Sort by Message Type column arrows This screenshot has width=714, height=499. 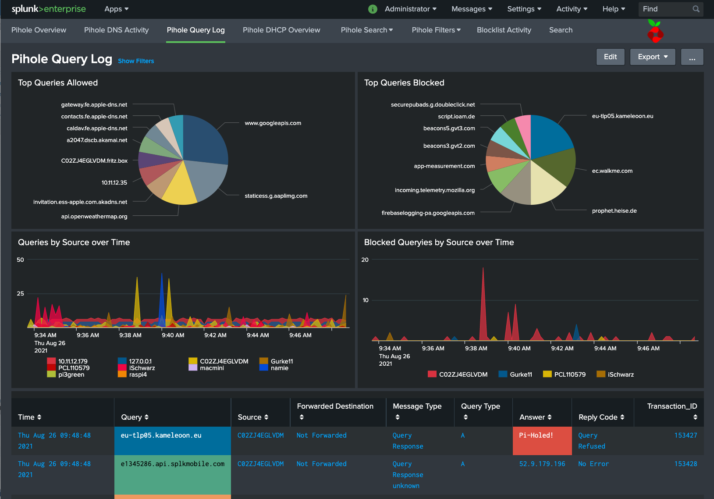[x=398, y=417]
